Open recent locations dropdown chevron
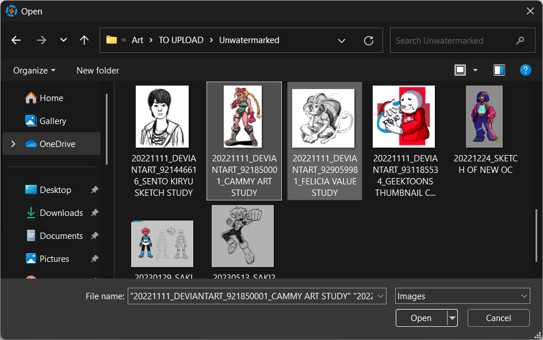 pos(63,40)
